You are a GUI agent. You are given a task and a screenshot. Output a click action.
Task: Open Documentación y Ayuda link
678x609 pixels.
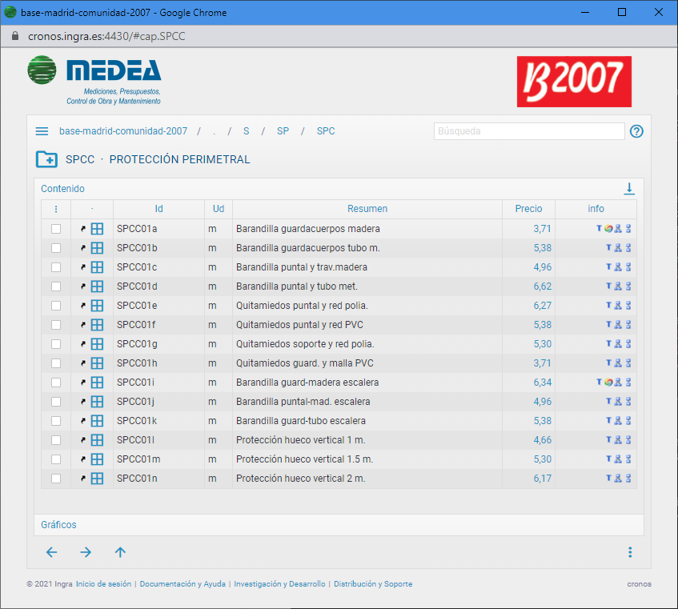coord(183,584)
